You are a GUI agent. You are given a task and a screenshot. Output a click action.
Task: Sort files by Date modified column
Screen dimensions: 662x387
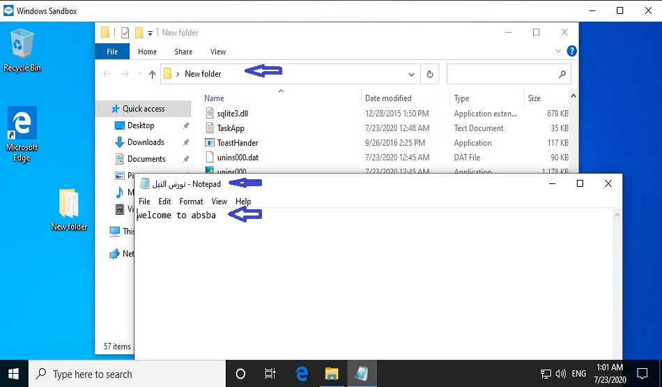tap(388, 98)
